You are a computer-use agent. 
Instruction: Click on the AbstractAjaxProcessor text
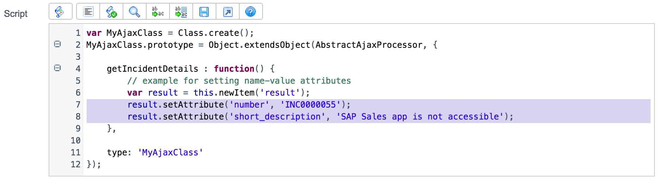tap(369, 45)
